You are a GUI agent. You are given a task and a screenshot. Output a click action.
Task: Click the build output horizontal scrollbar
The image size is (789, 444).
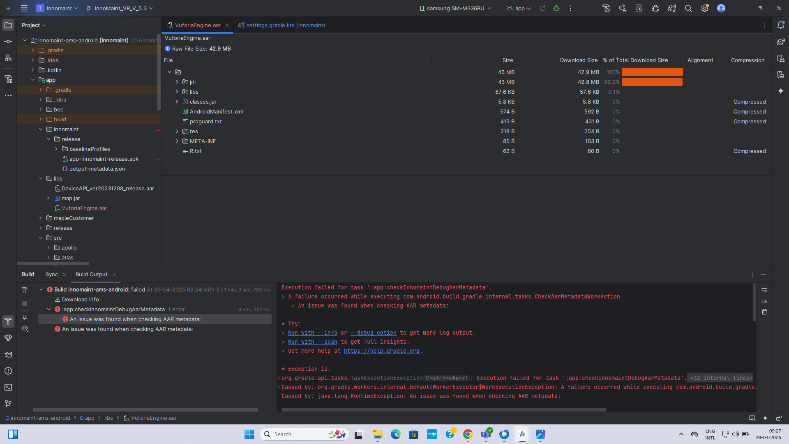pyautogui.click(x=444, y=409)
